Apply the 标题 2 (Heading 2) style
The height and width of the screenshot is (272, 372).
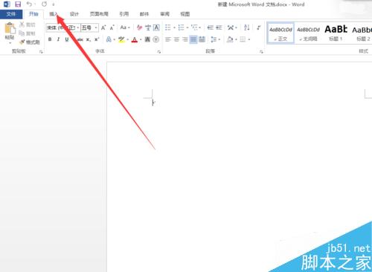(x=362, y=33)
